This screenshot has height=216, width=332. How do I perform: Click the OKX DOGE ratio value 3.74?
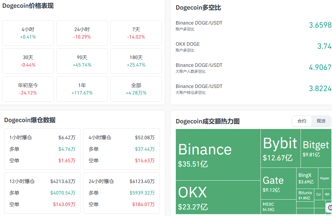[x=325, y=46]
